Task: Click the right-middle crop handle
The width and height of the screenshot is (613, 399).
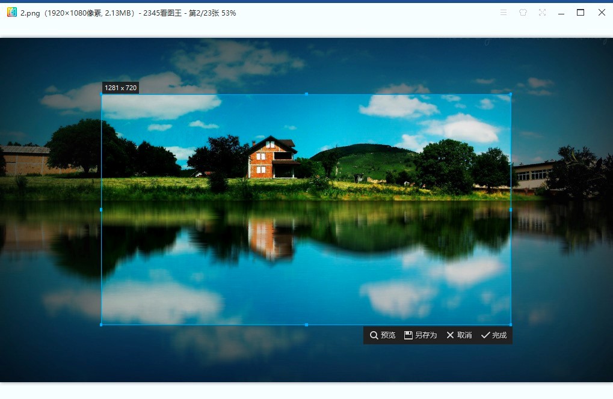Action: coord(511,210)
